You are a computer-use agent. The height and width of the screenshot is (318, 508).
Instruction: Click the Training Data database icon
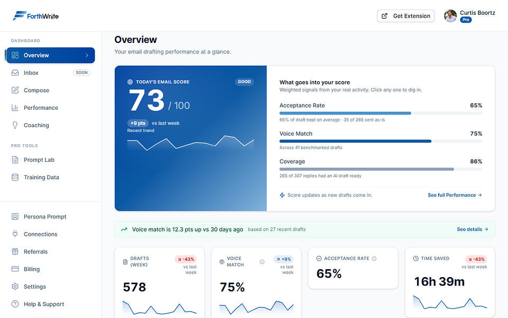coord(15,177)
